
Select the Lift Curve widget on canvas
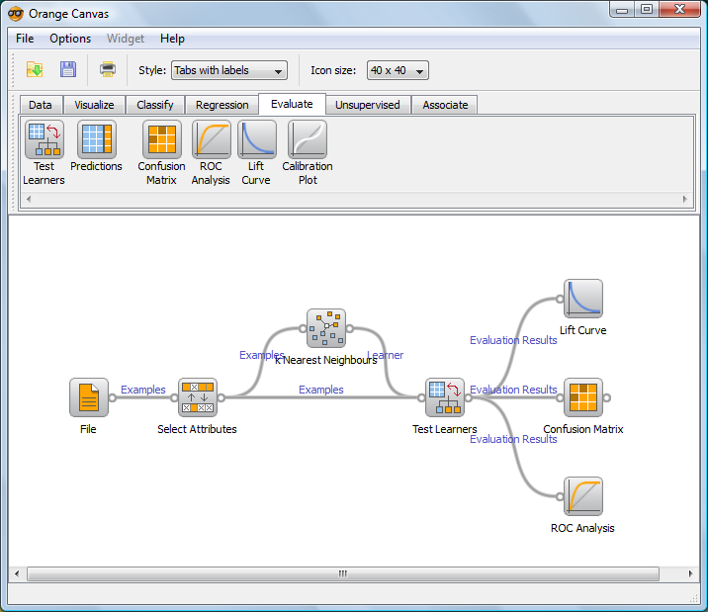tap(583, 299)
